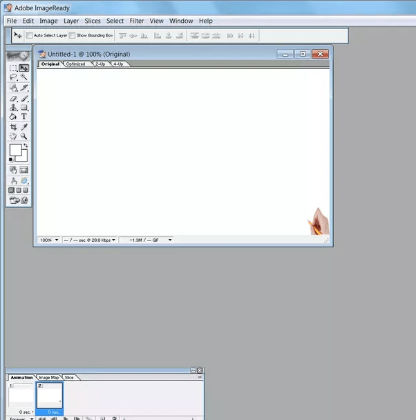Viewport: 416px width, 420px height.
Task: Click Distribute Top Edges icon
Action: click(195, 36)
